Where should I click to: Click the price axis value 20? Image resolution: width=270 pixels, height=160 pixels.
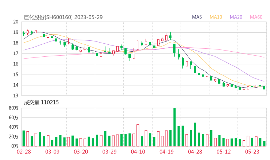pyautogui.click(x=16, y=22)
